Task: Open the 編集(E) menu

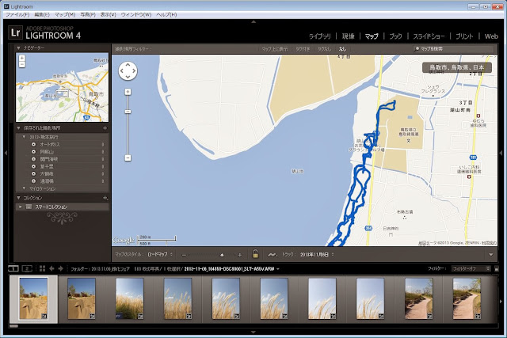Action: 42,15
